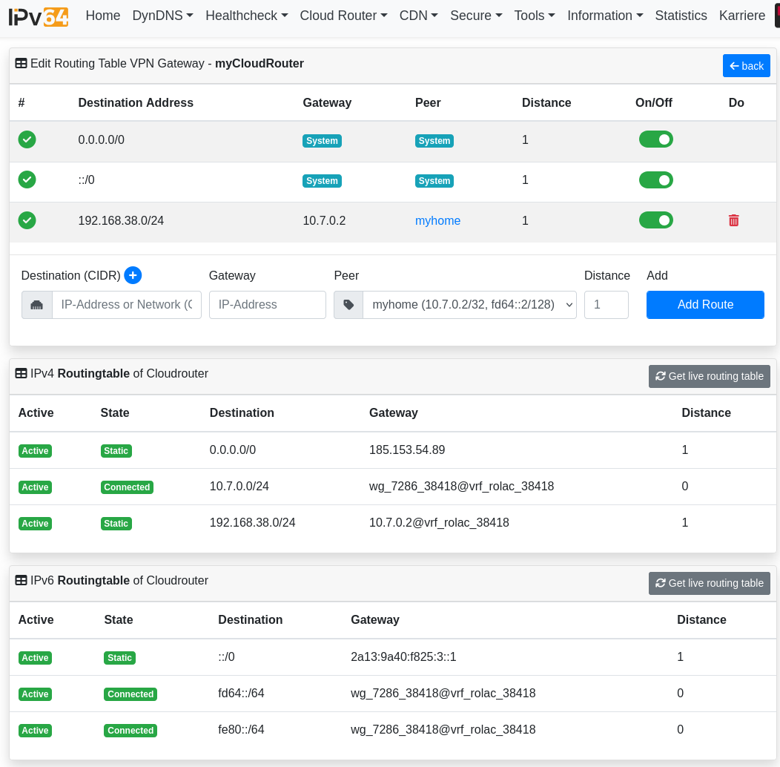This screenshot has width=780, height=767.
Task: Click green checkmark status of 0.0.0.0/0 route
Action: (27, 139)
